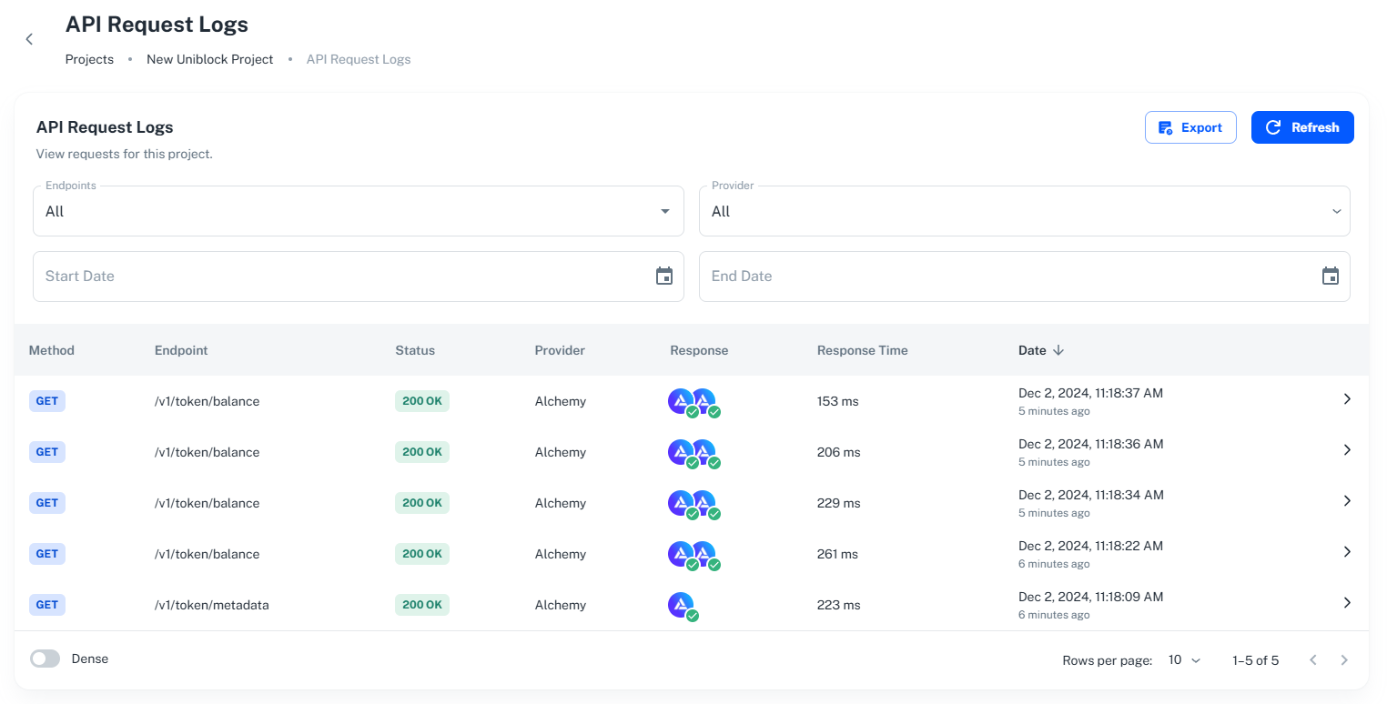Click 200 OK status in 229 ms row

tap(422, 503)
